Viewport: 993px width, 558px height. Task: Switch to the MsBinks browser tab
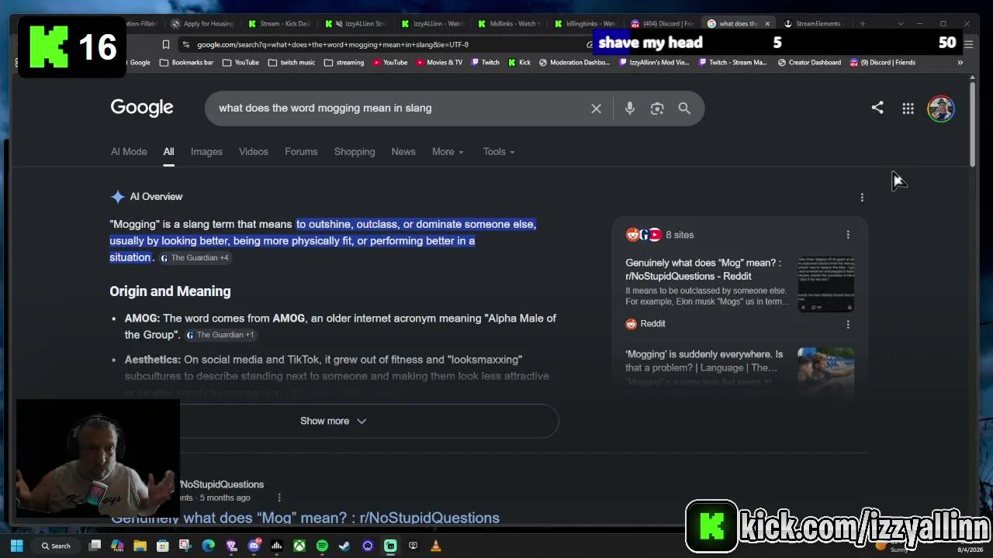(509, 23)
